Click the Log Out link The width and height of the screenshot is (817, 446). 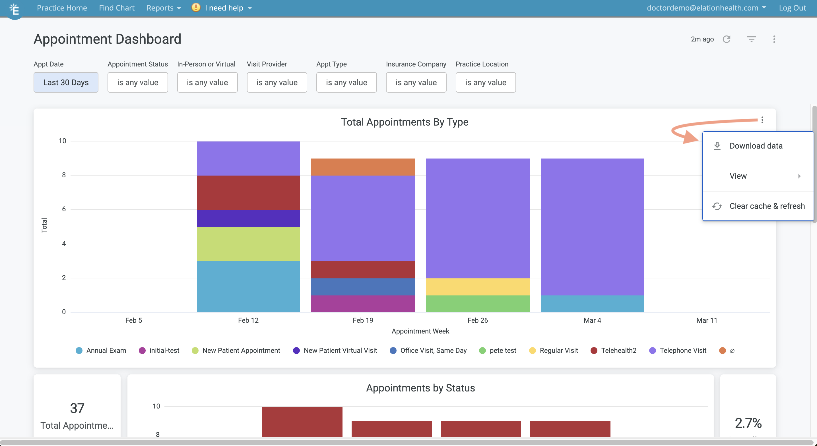pos(792,8)
